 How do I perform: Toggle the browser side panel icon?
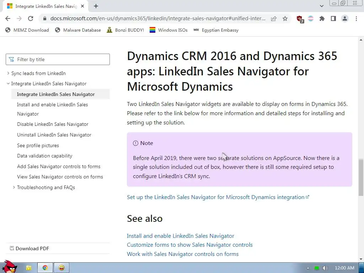tap(333, 18)
